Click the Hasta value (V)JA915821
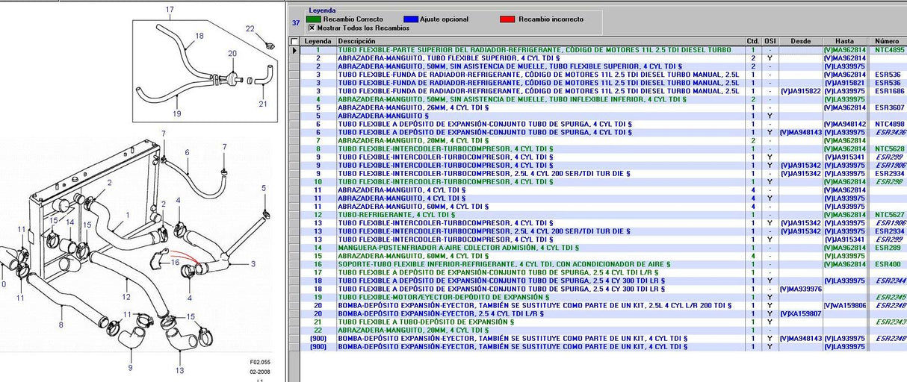 pyautogui.click(x=844, y=83)
